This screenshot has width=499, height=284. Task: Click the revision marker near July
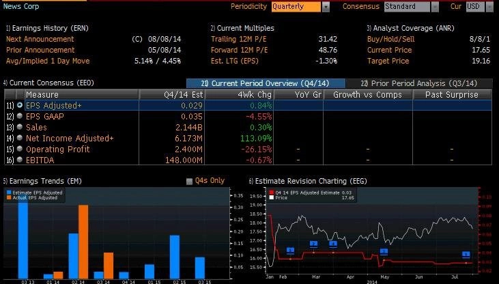[466, 255]
